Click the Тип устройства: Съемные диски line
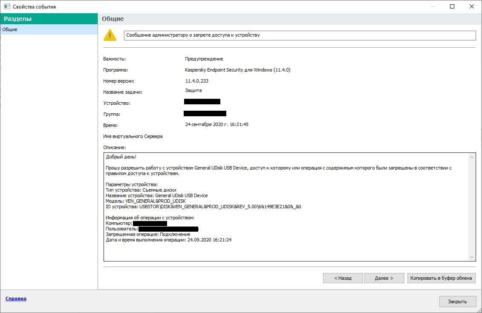 141,190
